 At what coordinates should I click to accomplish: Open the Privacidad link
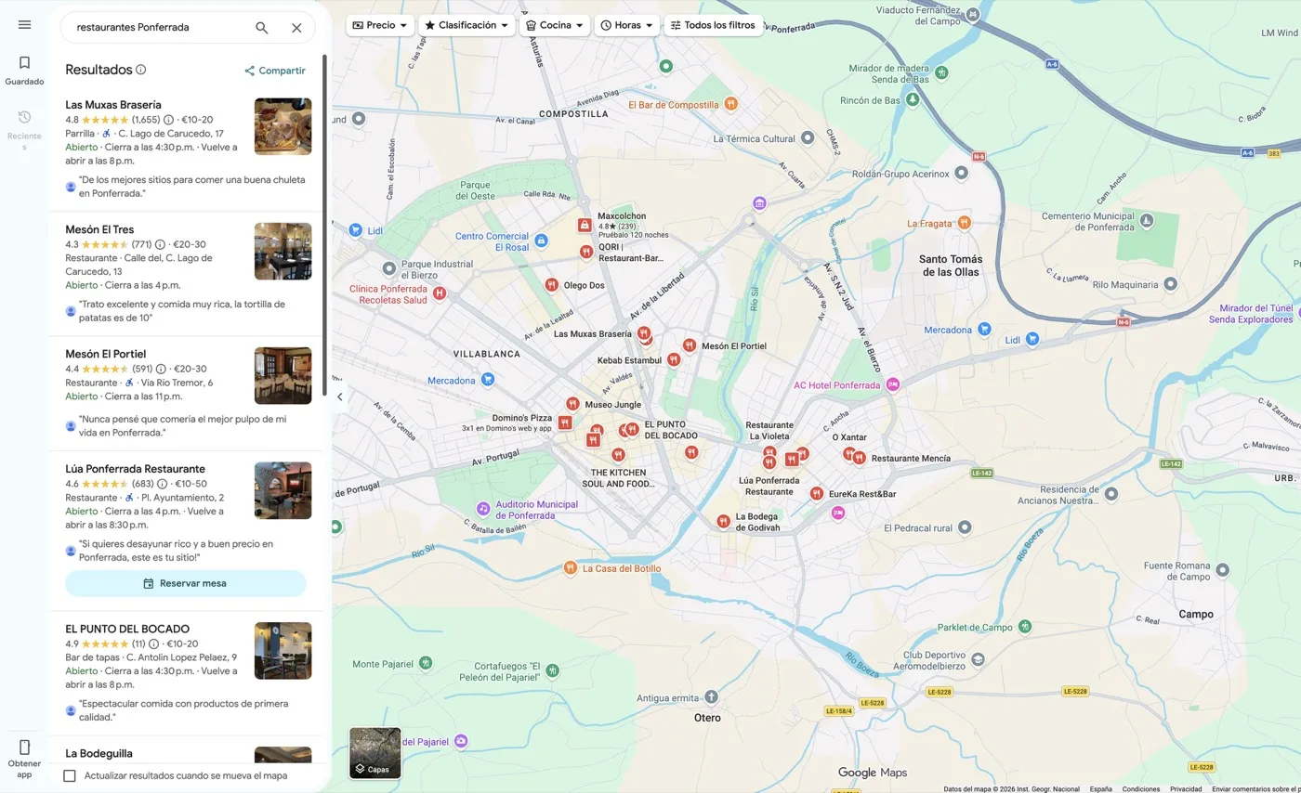coord(1186,789)
